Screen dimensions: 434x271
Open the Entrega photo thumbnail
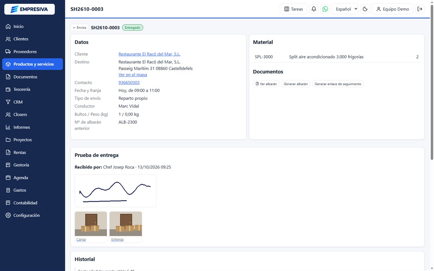(x=126, y=224)
